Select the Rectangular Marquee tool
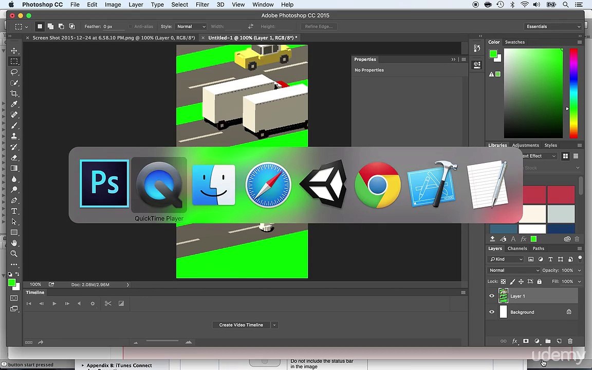Image resolution: width=592 pixels, height=370 pixels. pyautogui.click(x=14, y=61)
